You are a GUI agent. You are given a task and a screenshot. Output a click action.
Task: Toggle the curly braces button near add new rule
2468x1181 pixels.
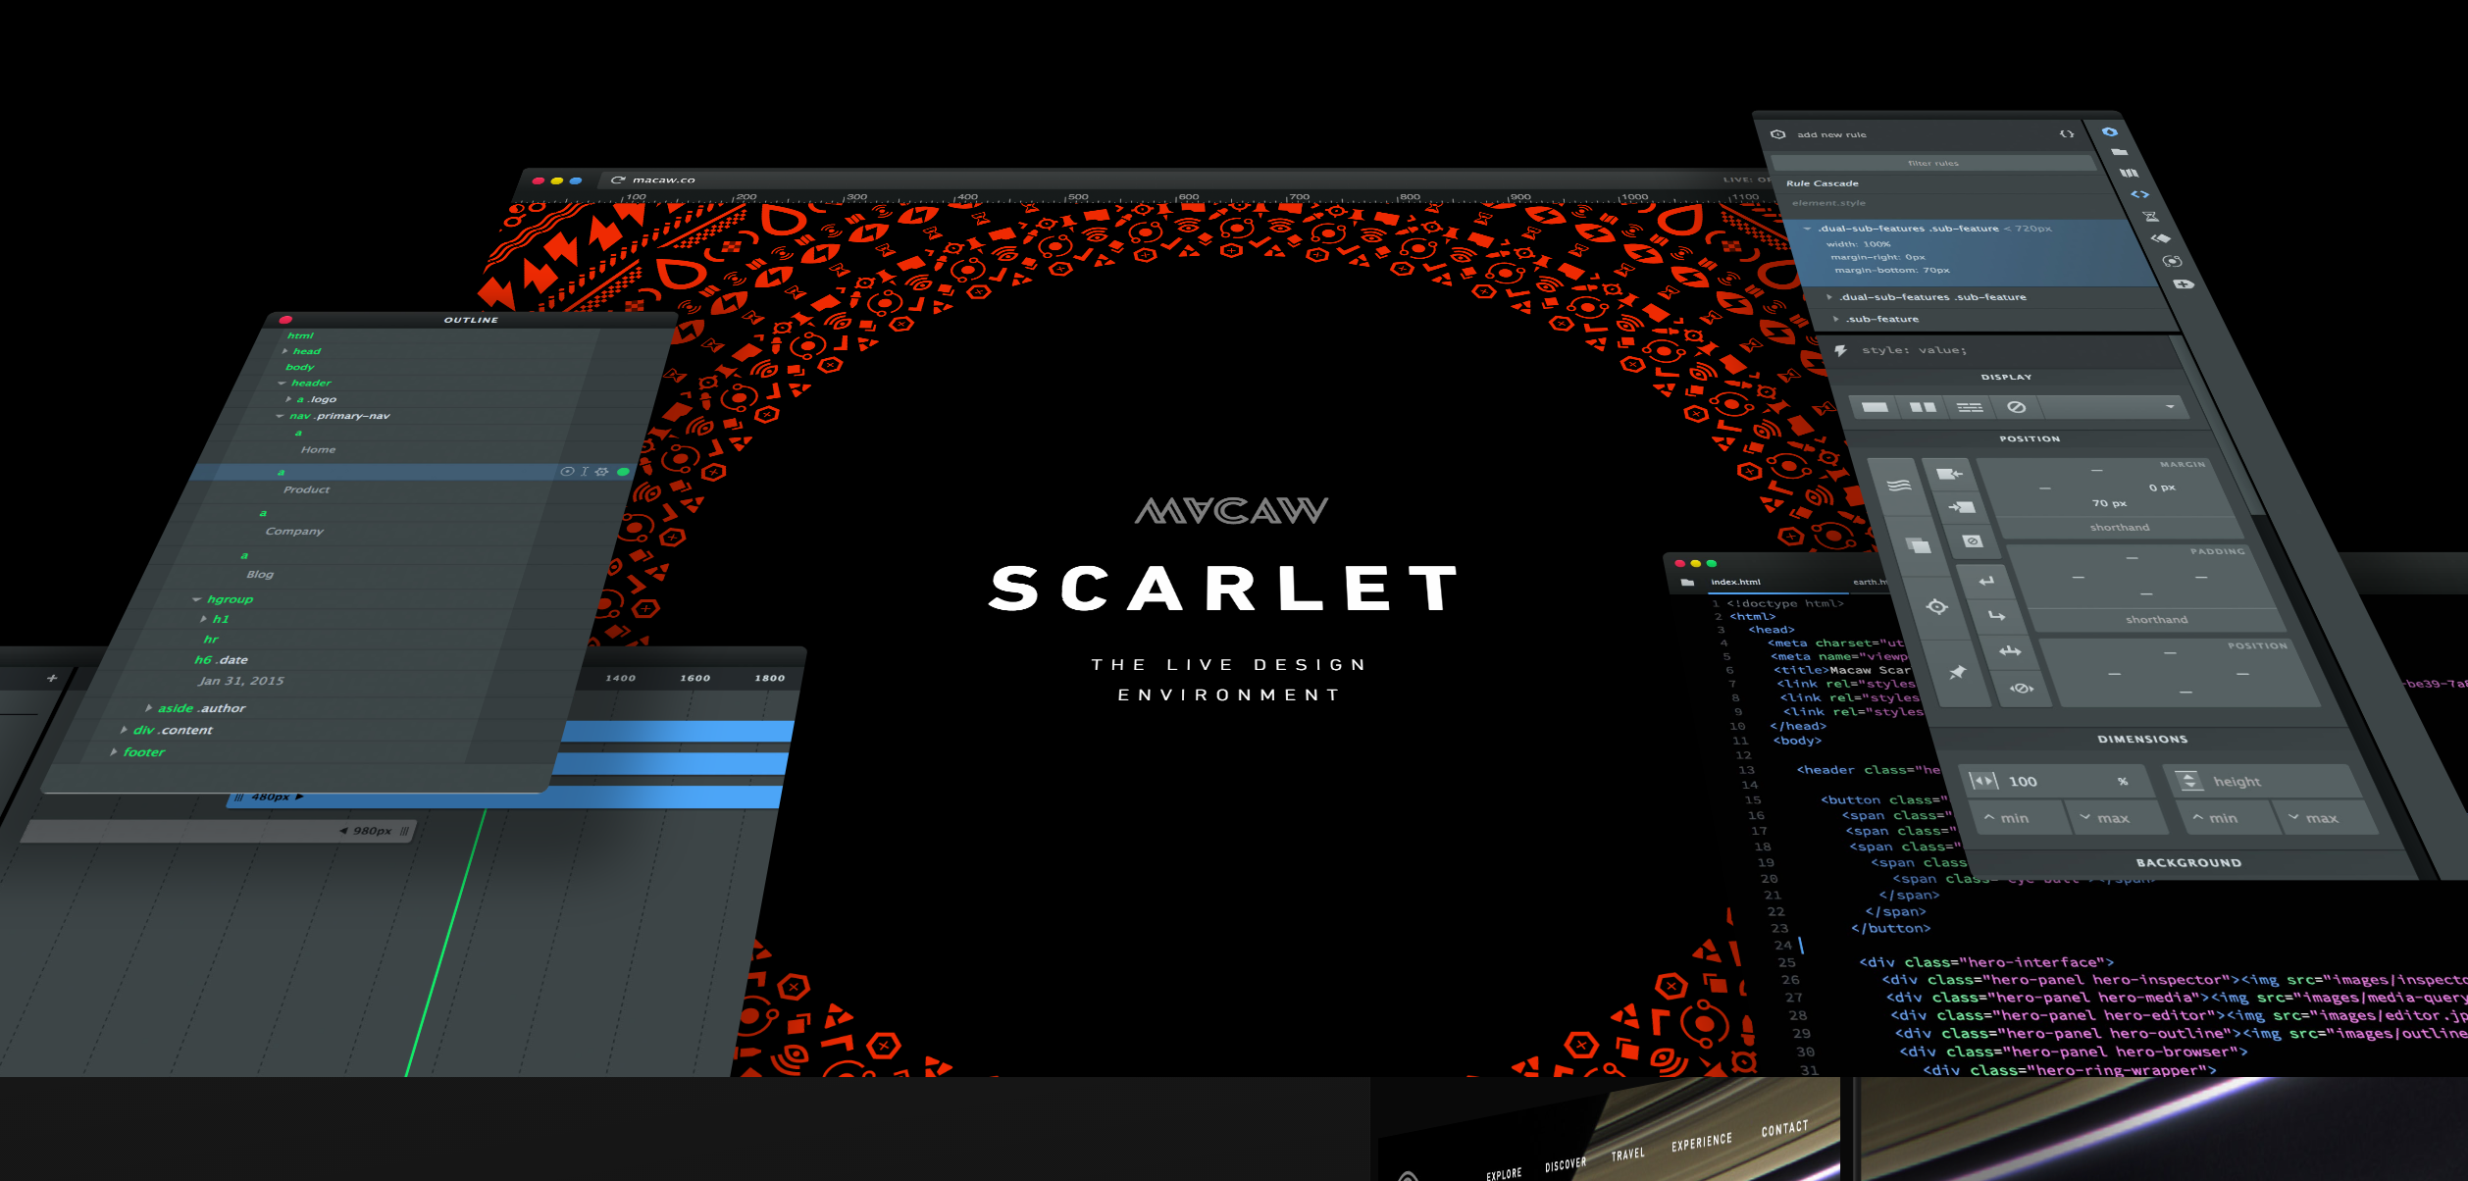(2067, 134)
